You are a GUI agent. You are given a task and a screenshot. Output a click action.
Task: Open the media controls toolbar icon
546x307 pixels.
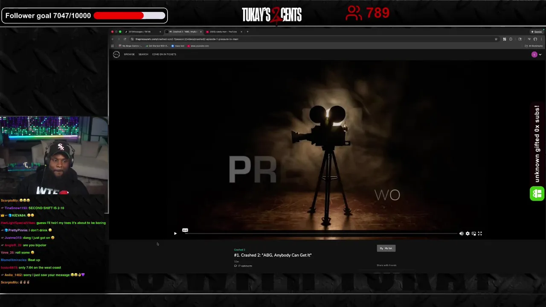pyautogui.click(x=529, y=39)
